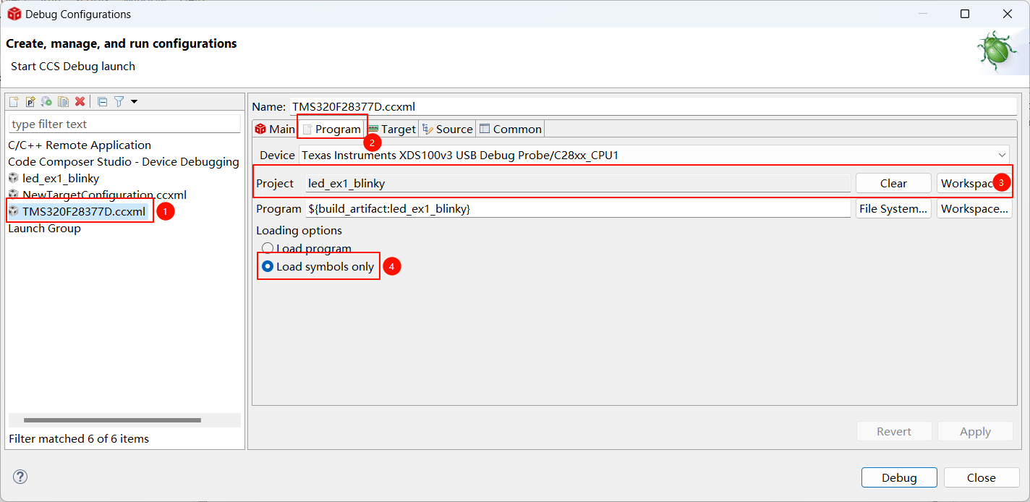
Task: Select the Load symbols only option
Action: coord(268,267)
